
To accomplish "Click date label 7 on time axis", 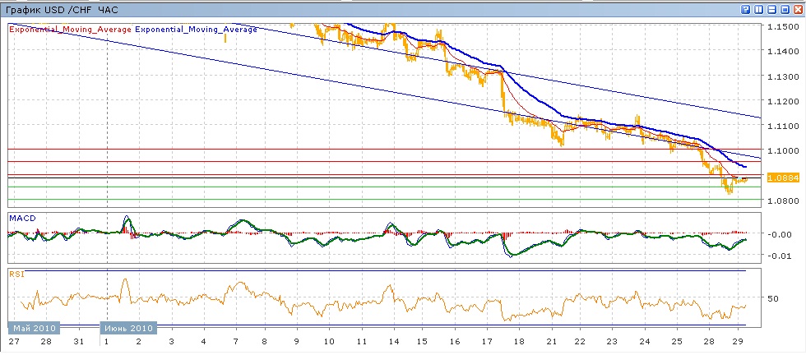I will [237, 342].
